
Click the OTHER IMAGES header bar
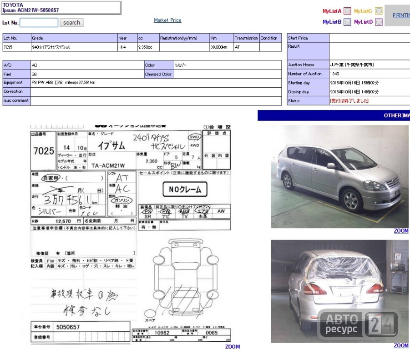coord(334,115)
